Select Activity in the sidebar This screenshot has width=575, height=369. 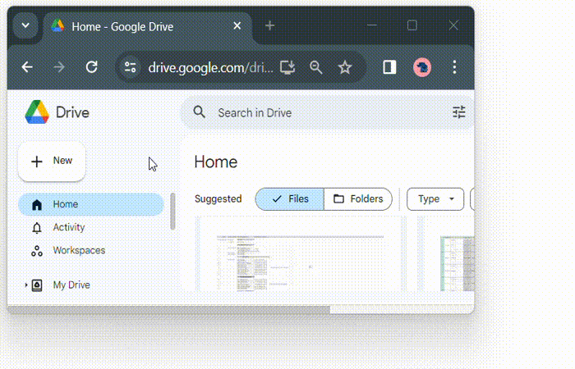[x=69, y=228]
